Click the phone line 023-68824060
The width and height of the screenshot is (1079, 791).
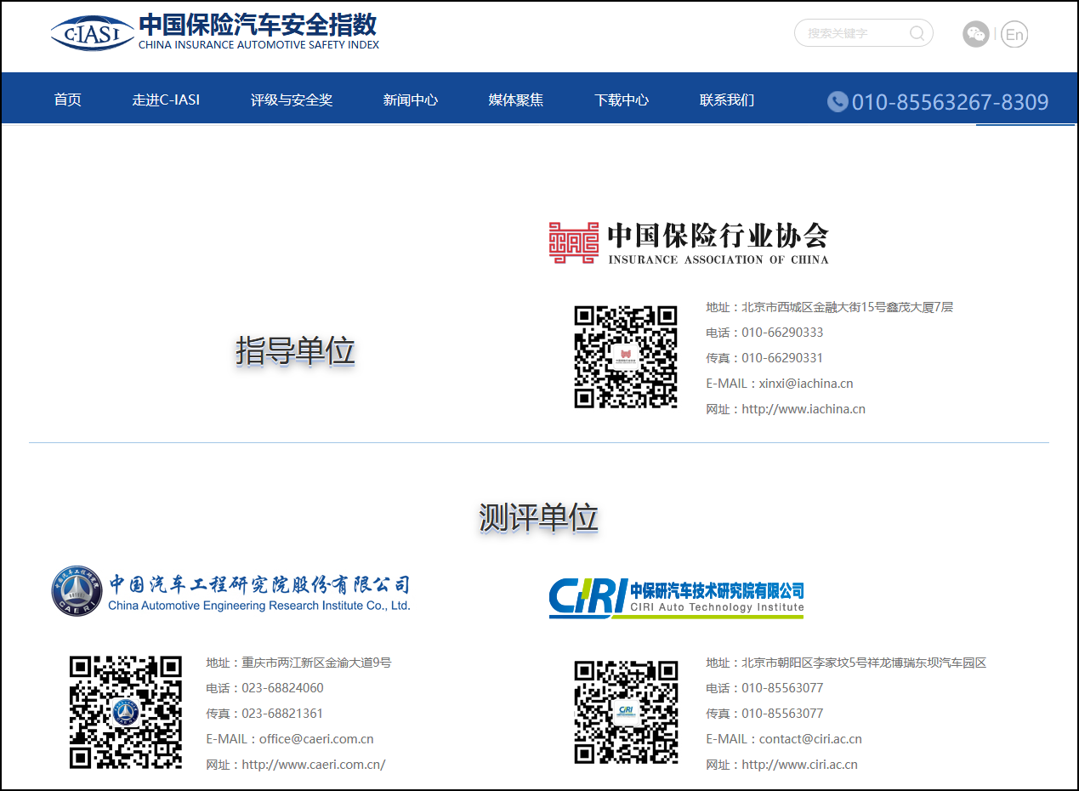point(264,688)
